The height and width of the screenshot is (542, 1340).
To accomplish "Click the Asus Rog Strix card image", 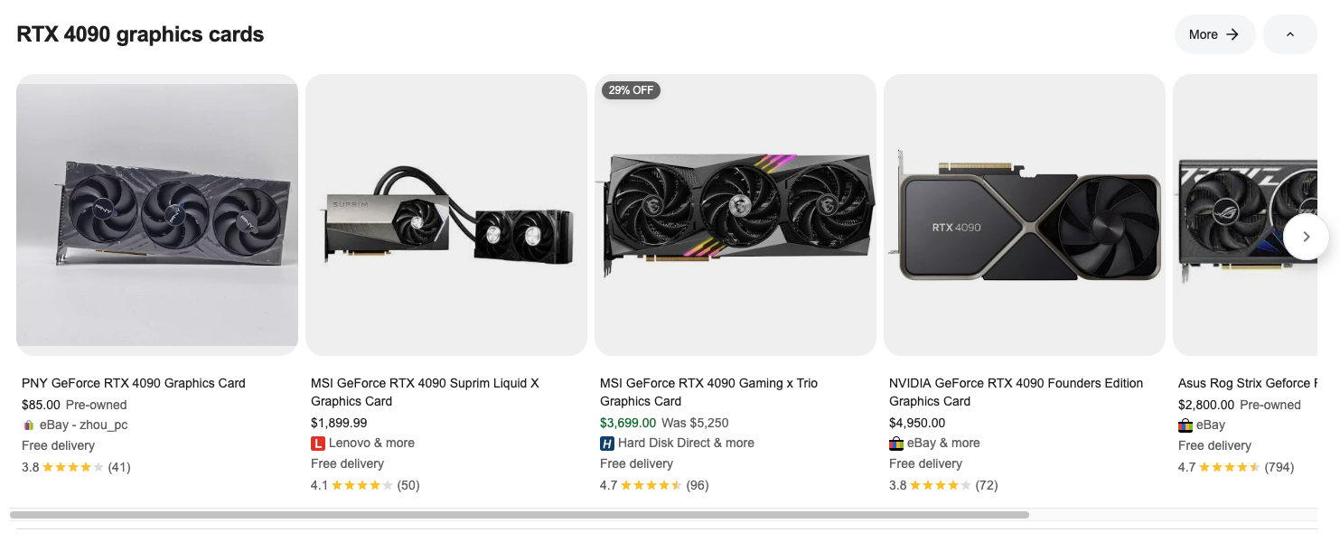I will click(x=1247, y=215).
